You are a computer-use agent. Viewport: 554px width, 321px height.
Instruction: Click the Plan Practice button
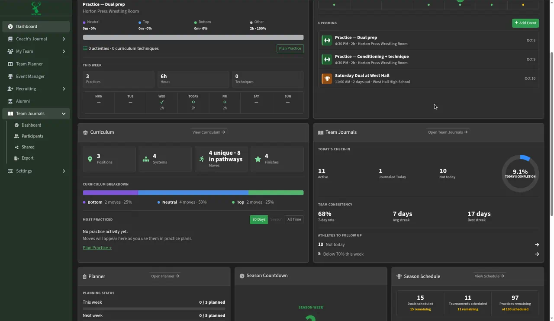tap(290, 48)
